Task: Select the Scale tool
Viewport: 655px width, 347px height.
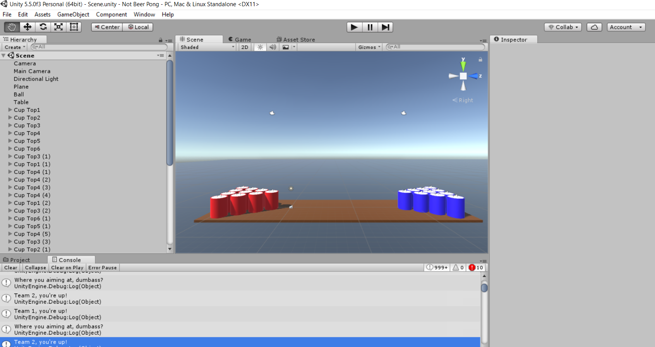Action: (58, 27)
